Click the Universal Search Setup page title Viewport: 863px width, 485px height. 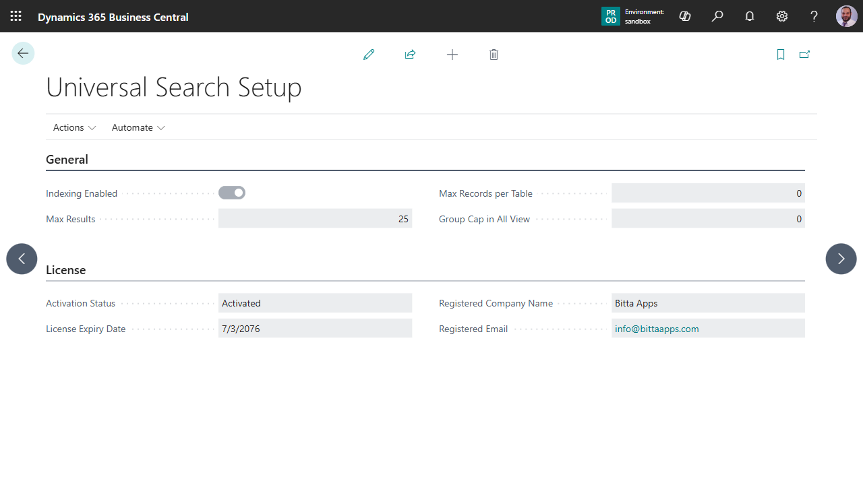coord(174,88)
